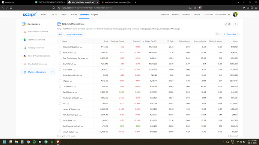Open the Intraday Screeners category

tap(38, 48)
